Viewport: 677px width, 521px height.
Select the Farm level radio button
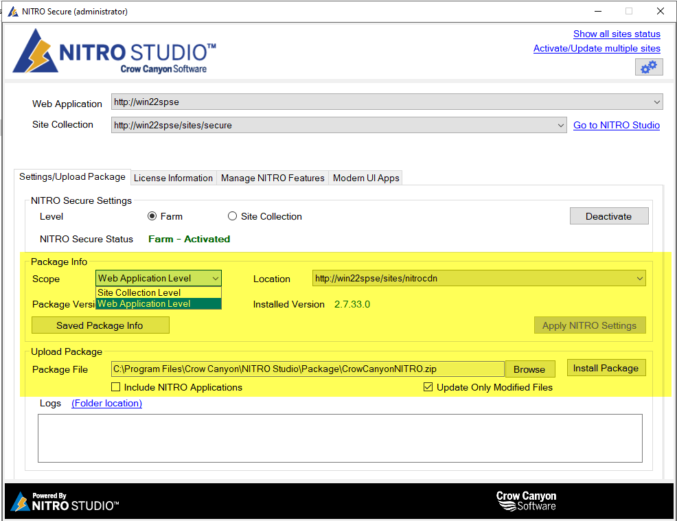pos(152,216)
